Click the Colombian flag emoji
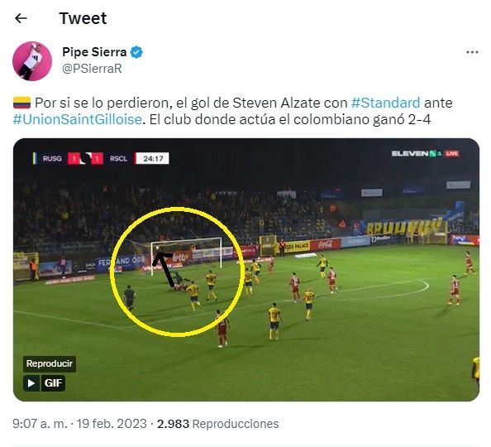This screenshot has width=491, height=447. pos(22,103)
